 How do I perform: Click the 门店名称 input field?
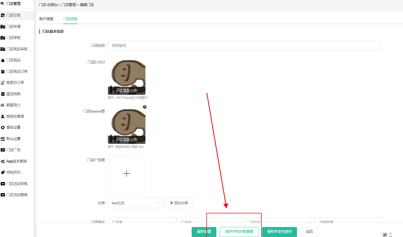point(244,46)
